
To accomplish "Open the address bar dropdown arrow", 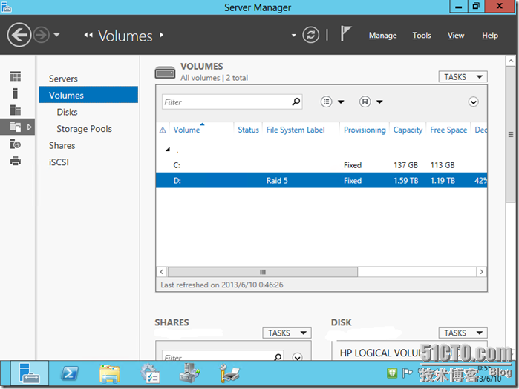I will 293,35.
